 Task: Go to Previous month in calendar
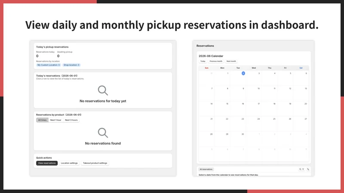click(216, 61)
